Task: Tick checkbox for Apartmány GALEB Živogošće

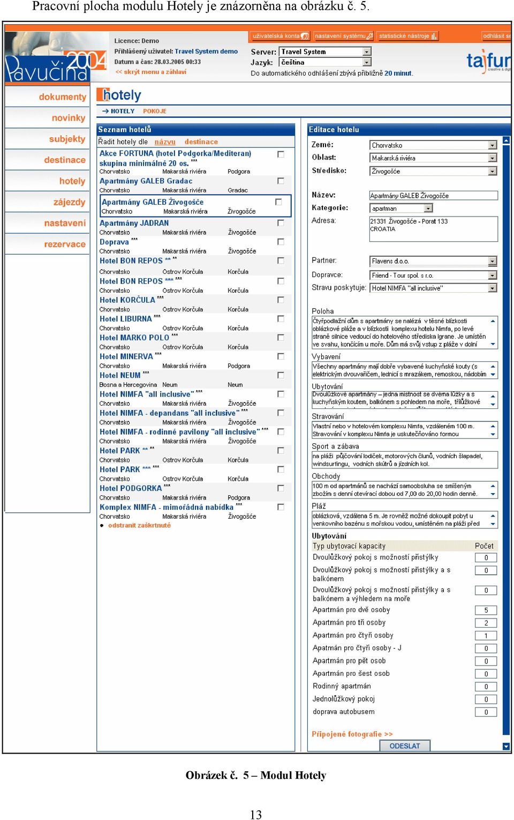Action: pyautogui.click(x=278, y=202)
